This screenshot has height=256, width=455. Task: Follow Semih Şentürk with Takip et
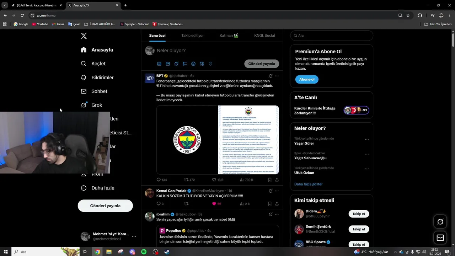click(x=359, y=229)
